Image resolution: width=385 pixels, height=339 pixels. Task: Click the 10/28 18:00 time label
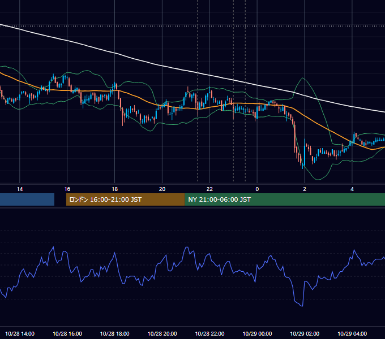pyautogui.click(x=115, y=333)
